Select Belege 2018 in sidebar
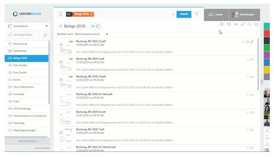This screenshot has height=157, width=274. (27, 58)
